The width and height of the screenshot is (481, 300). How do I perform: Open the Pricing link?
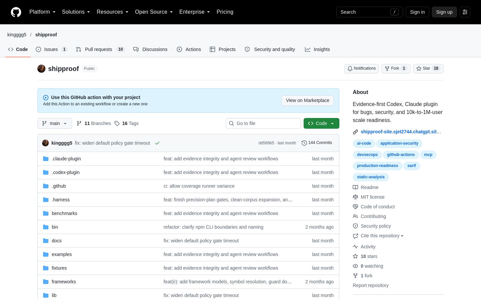tap(225, 12)
